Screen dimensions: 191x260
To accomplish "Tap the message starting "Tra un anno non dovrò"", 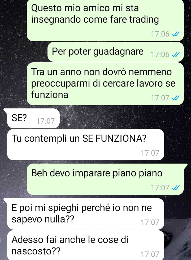I will coord(105,84).
